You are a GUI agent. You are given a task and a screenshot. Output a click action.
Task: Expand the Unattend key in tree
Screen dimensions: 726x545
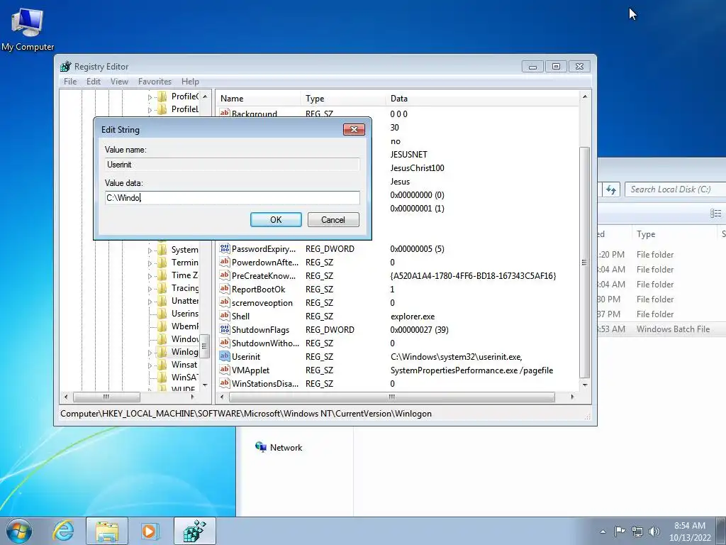click(150, 301)
